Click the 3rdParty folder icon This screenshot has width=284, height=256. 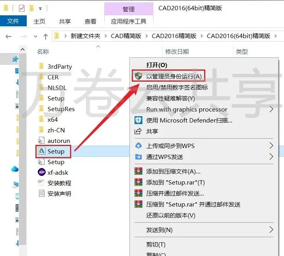click(x=41, y=66)
